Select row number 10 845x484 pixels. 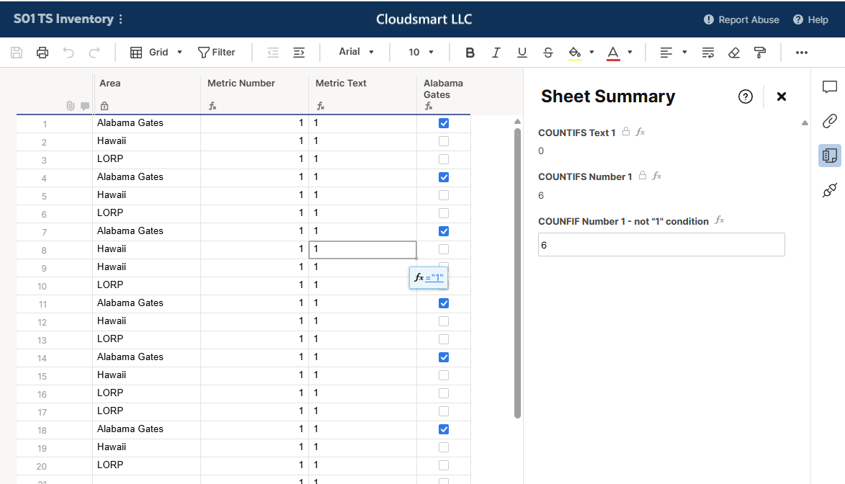click(42, 286)
